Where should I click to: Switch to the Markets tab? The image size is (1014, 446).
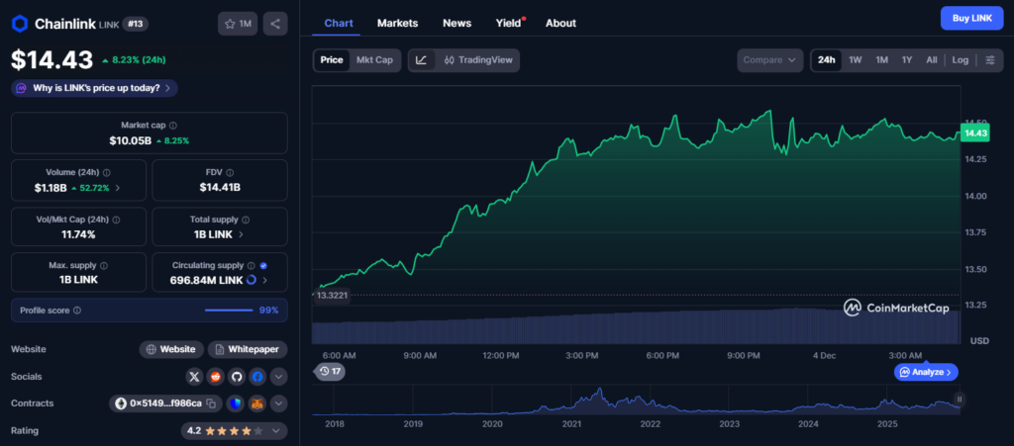(x=397, y=23)
